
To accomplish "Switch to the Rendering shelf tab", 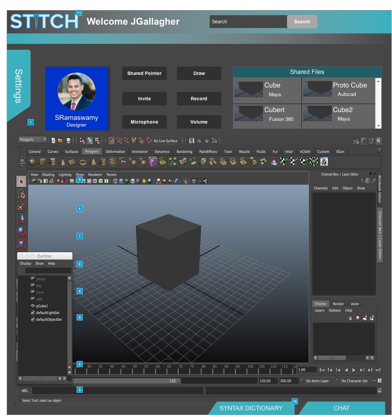I will [184, 152].
